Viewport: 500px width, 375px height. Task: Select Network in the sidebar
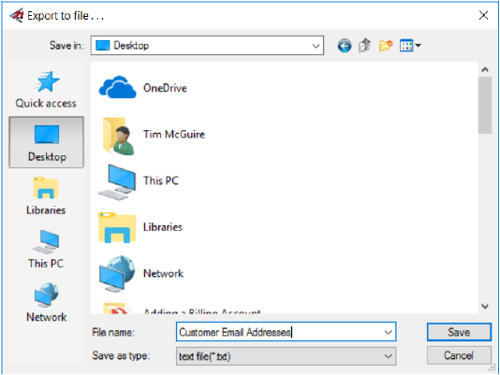[x=46, y=302]
